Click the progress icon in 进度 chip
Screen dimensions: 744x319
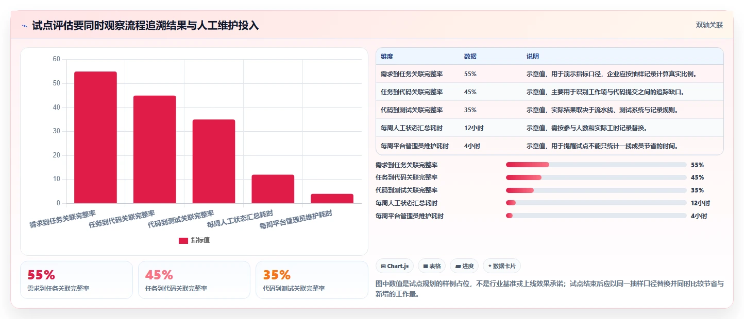(458, 267)
